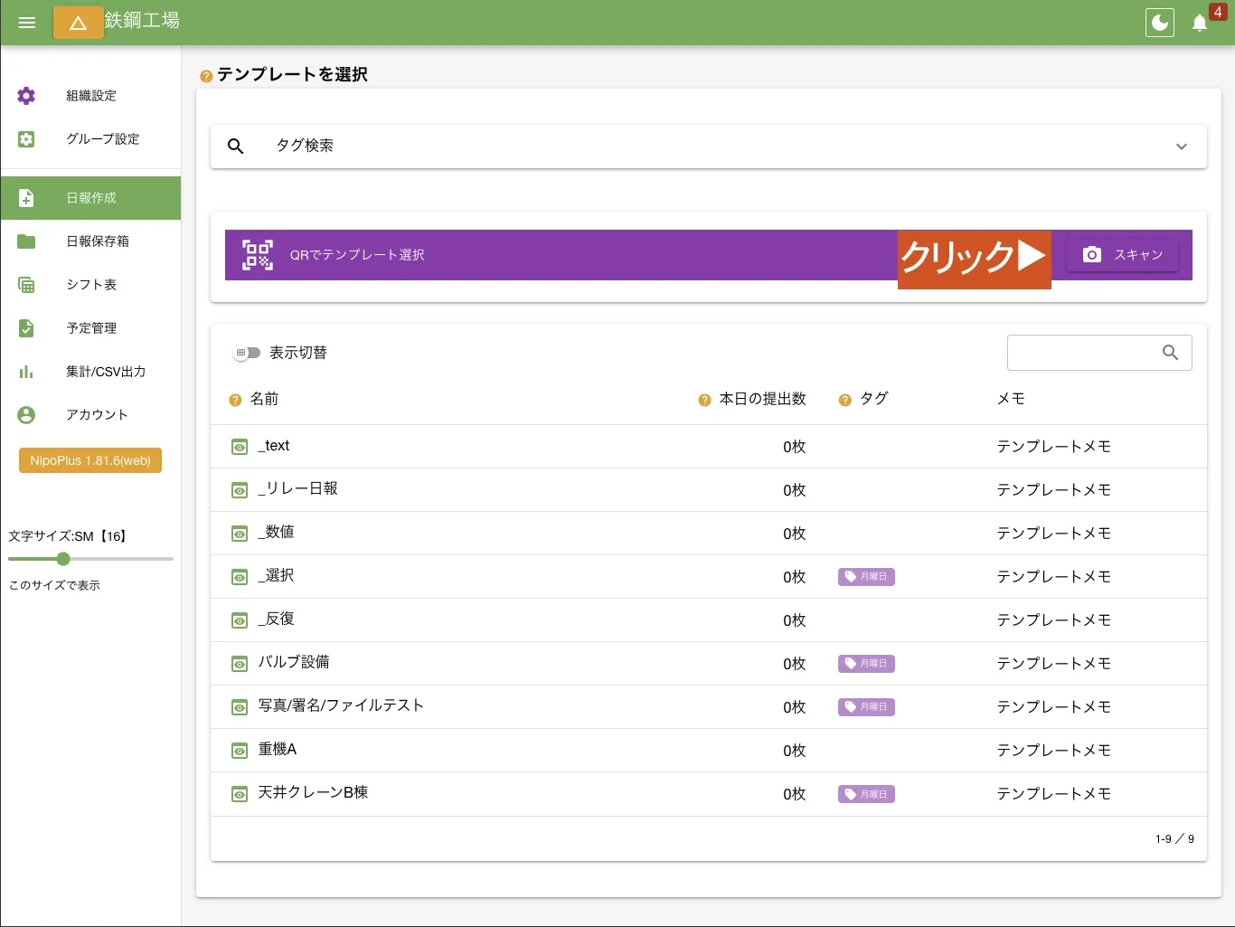This screenshot has height=927, width=1235.
Task: Click the NipoPlus 1.81.6(web) version button
Action: coord(90,460)
